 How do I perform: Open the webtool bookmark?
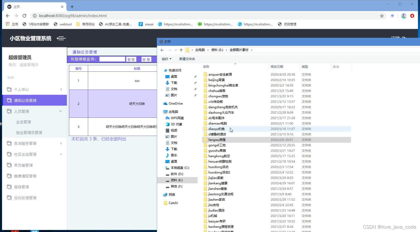(63, 24)
